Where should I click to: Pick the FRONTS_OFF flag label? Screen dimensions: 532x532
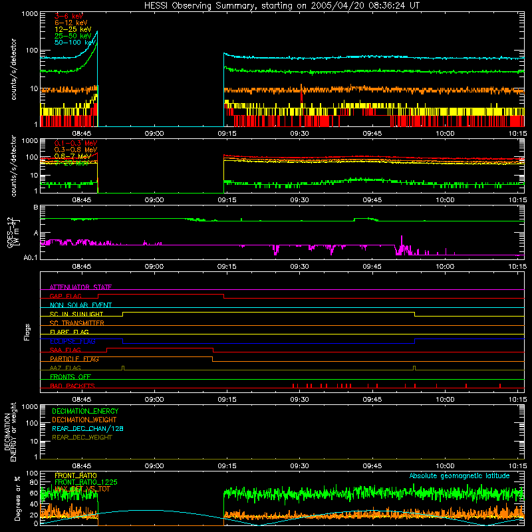pyautogui.click(x=70, y=376)
